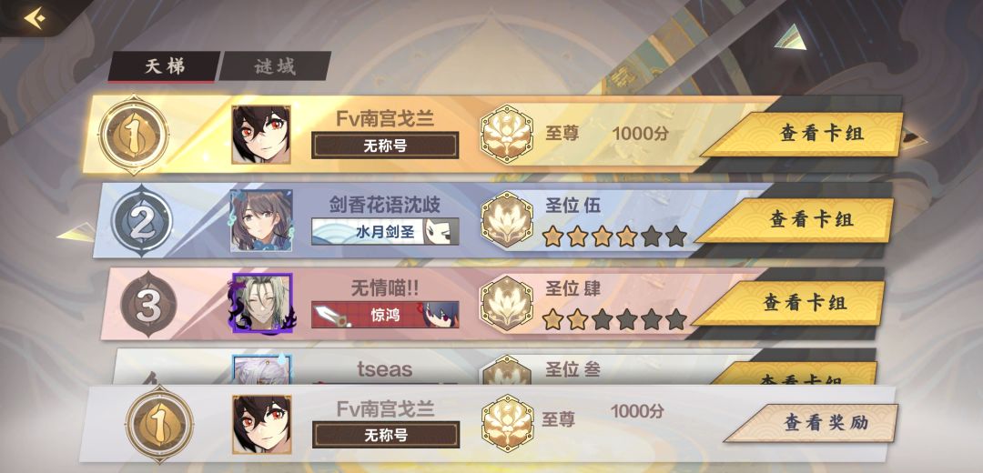This screenshot has height=473, width=983.
Task: Tap the 至尊 lotus badge in row one
Action: tap(507, 135)
